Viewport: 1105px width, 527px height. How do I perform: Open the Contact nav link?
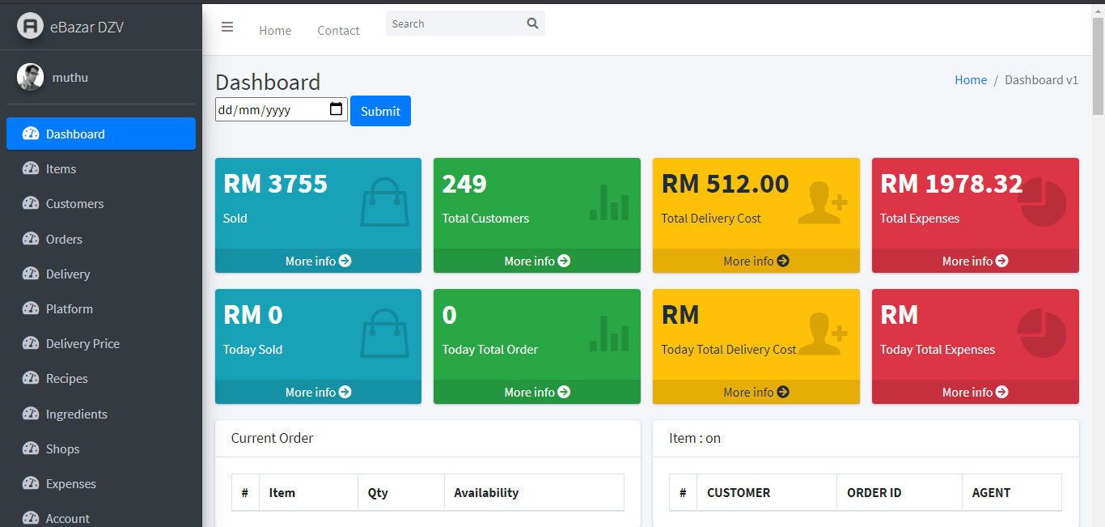tap(338, 31)
